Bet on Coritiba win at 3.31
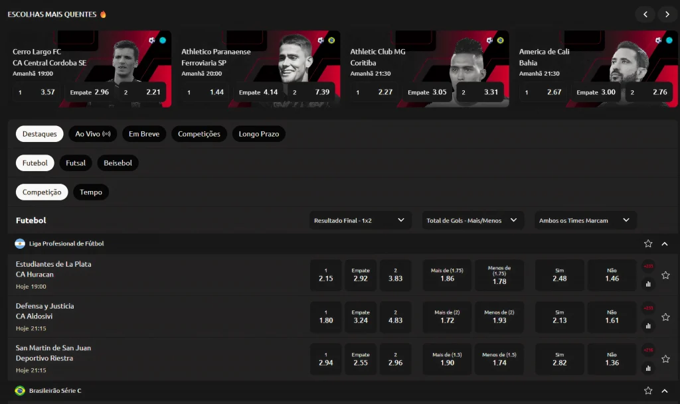The width and height of the screenshot is (680, 404). pyautogui.click(x=480, y=92)
